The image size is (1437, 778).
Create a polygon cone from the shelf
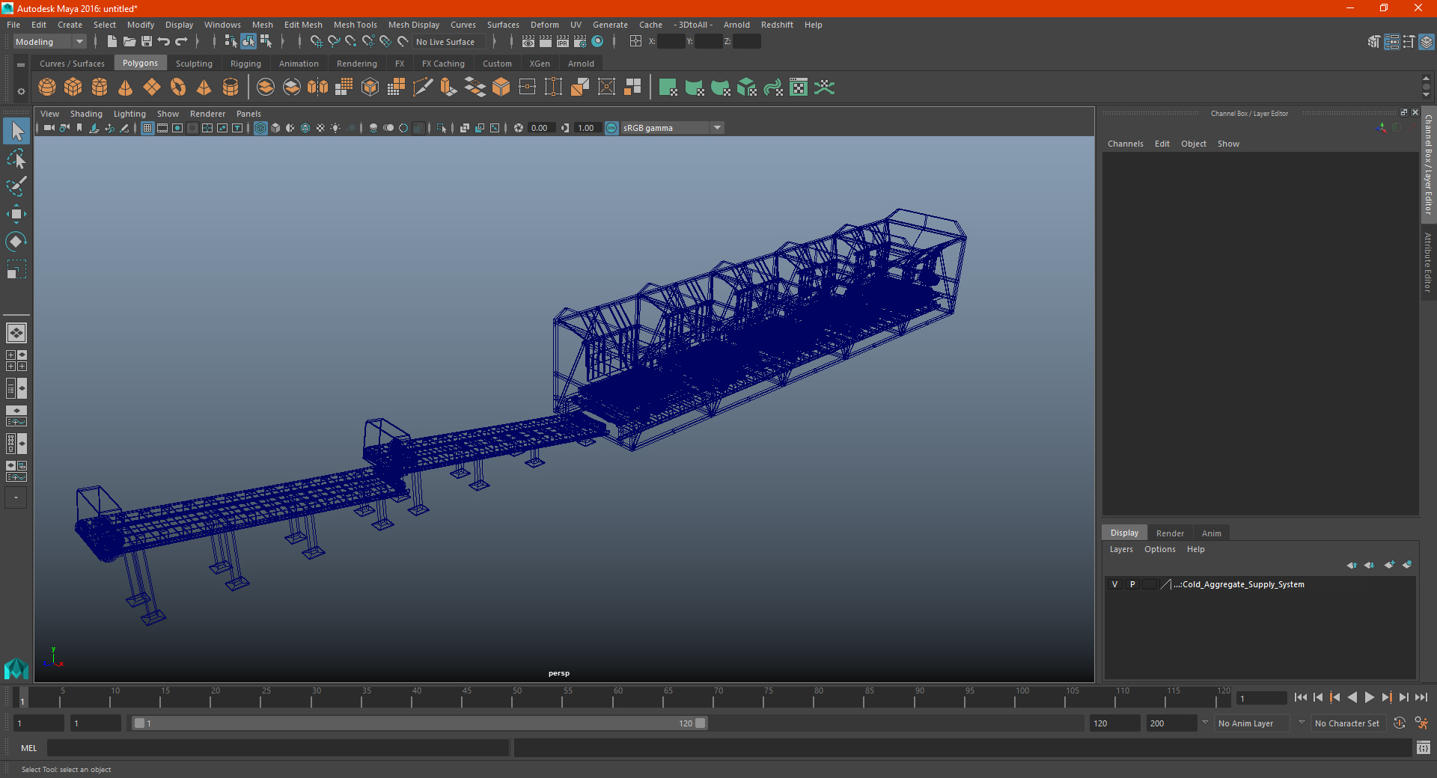coord(126,88)
